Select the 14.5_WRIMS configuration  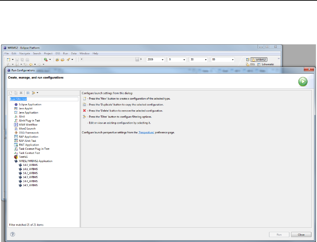28,185
